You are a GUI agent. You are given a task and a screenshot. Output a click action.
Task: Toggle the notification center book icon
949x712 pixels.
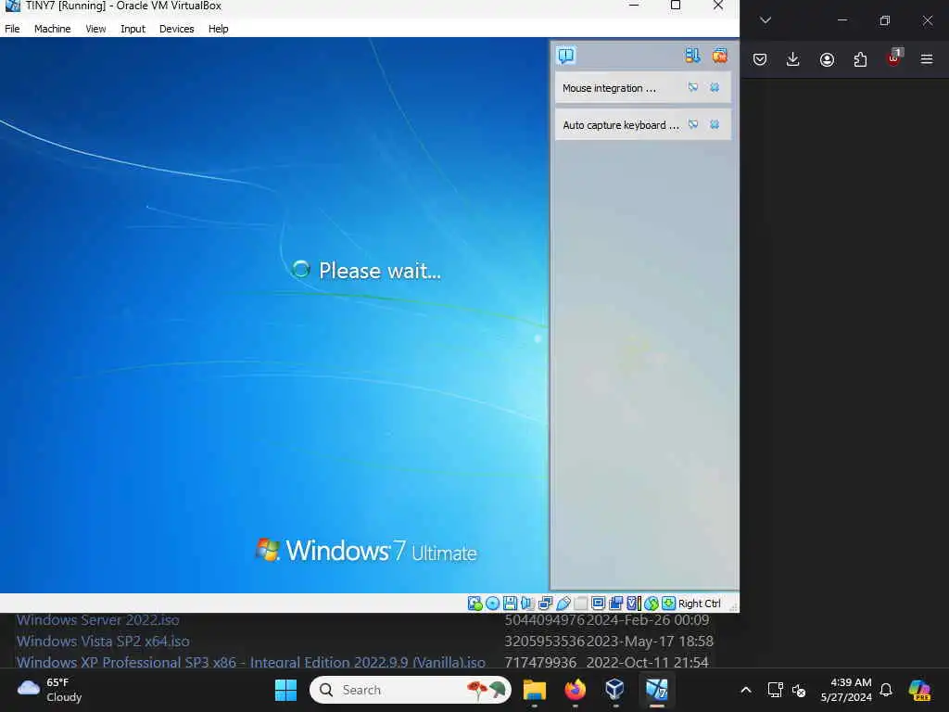[566, 56]
